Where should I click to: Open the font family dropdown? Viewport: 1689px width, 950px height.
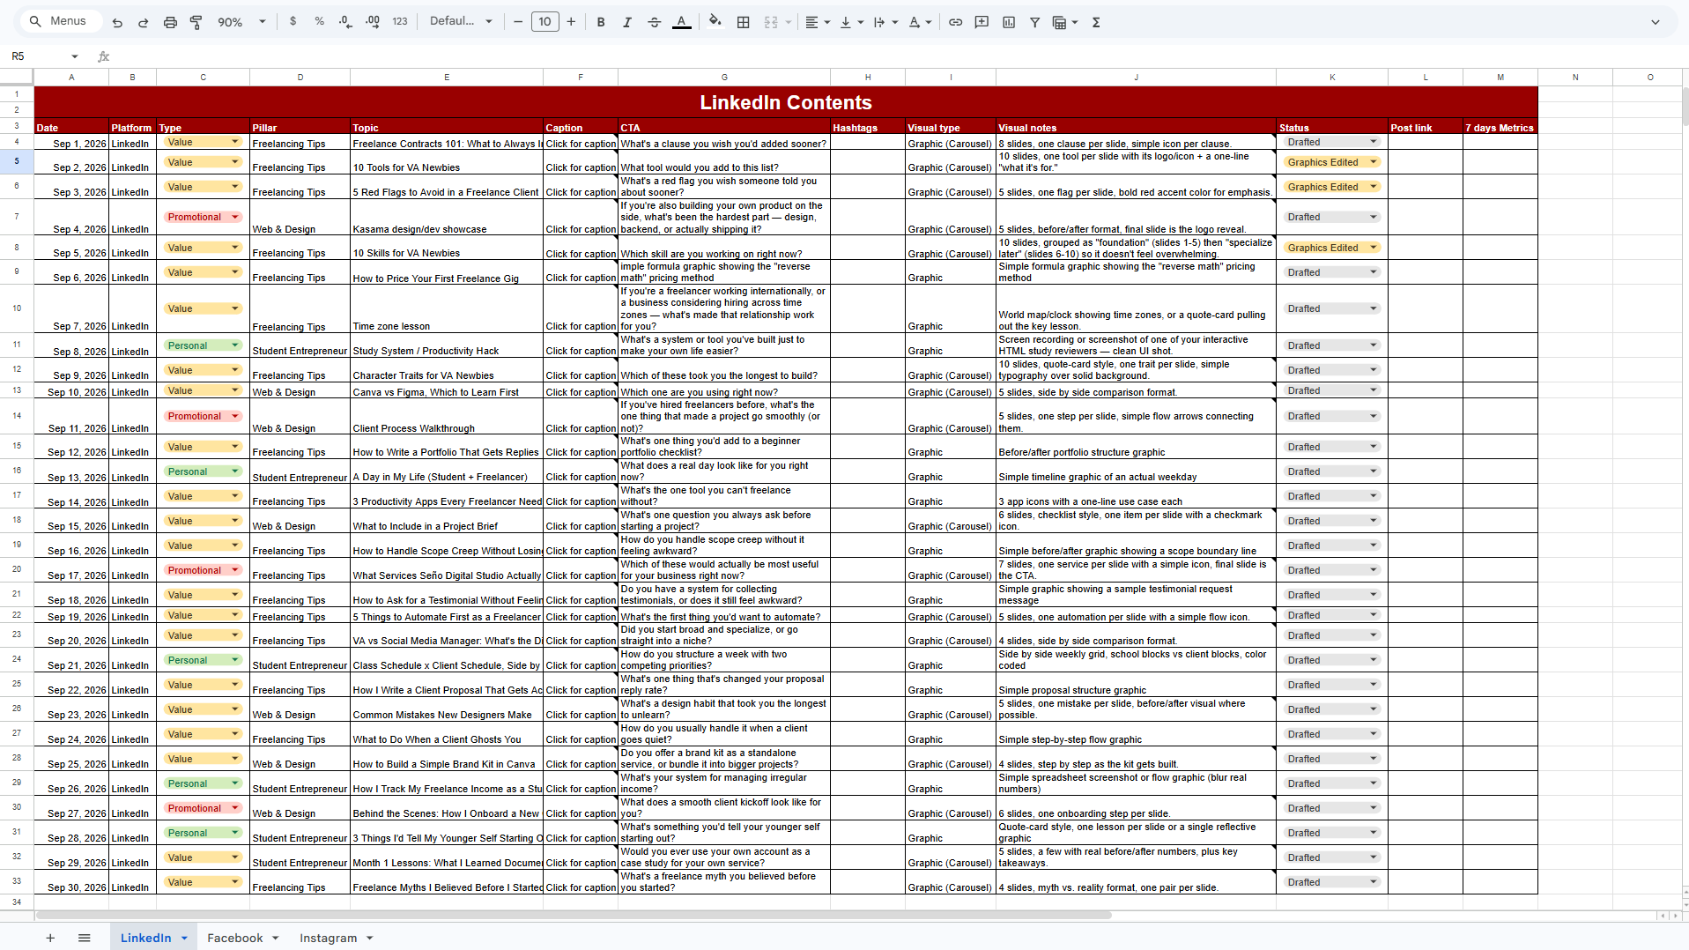[461, 22]
